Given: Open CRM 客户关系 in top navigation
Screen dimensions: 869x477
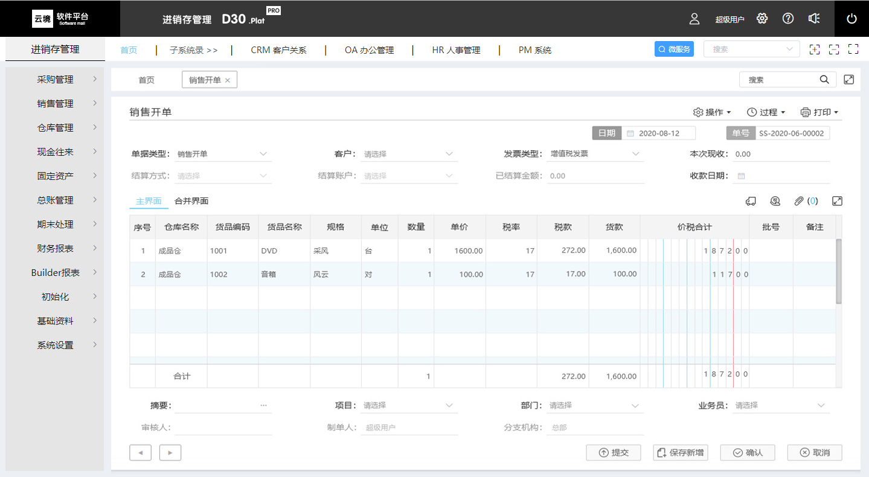Looking at the screenshot, I should (x=278, y=50).
